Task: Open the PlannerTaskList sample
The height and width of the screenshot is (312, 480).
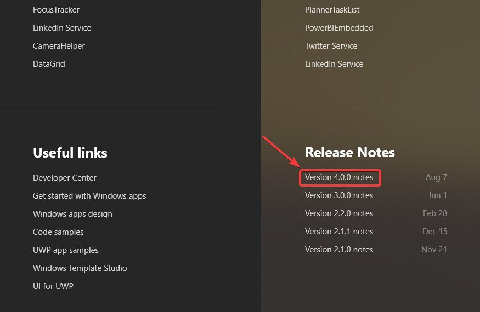Action: point(332,10)
